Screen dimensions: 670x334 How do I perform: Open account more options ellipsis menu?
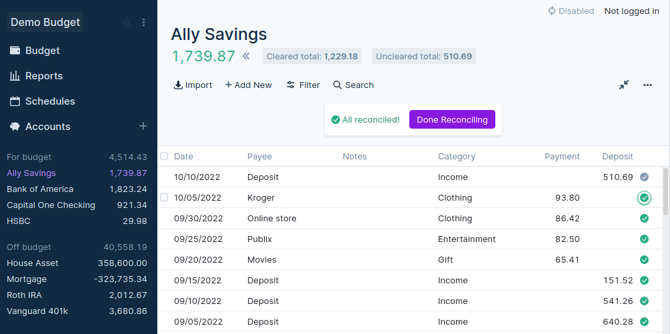[x=647, y=85]
